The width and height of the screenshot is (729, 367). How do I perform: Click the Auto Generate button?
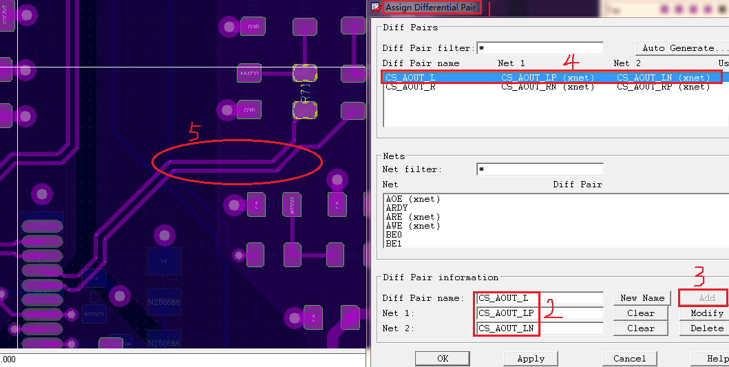(683, 48)
